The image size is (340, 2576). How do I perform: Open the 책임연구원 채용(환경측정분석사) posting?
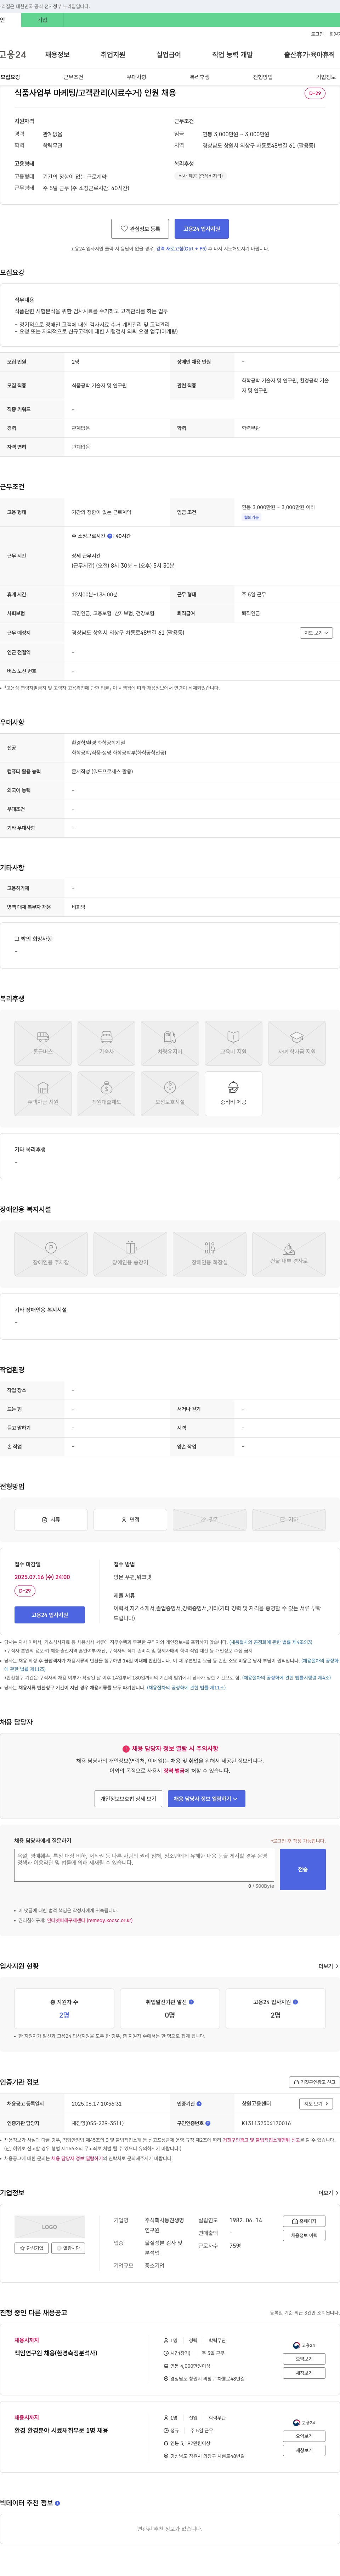coord(56,2353)
